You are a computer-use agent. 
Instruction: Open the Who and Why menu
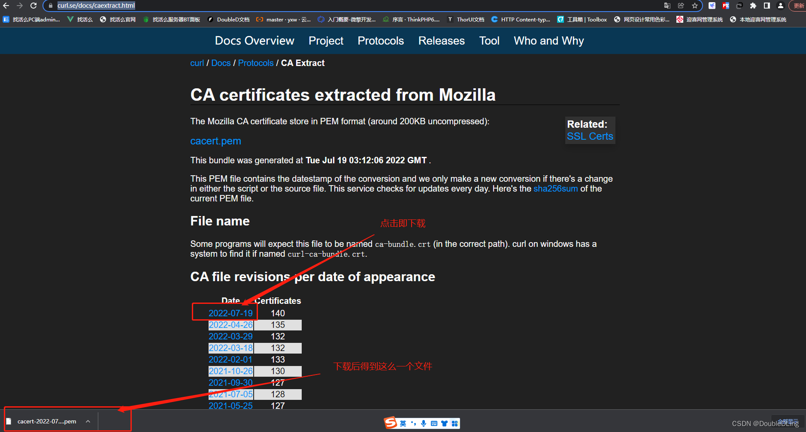coord(549,41)
